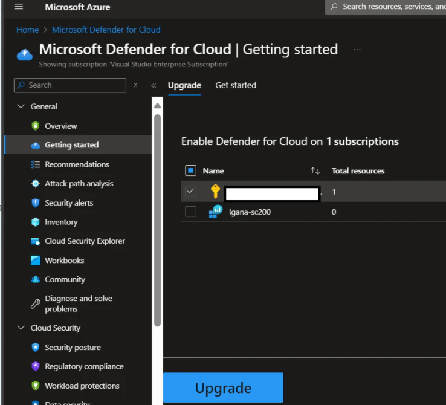The image size is (446, 405).
Task: Toggle the select-all checkbox in header
Action: 190,170
